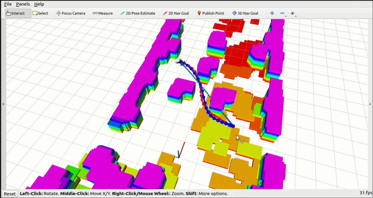Screen dimensions: 373x198
Task: Open the File menu
Action: [8, 4]
